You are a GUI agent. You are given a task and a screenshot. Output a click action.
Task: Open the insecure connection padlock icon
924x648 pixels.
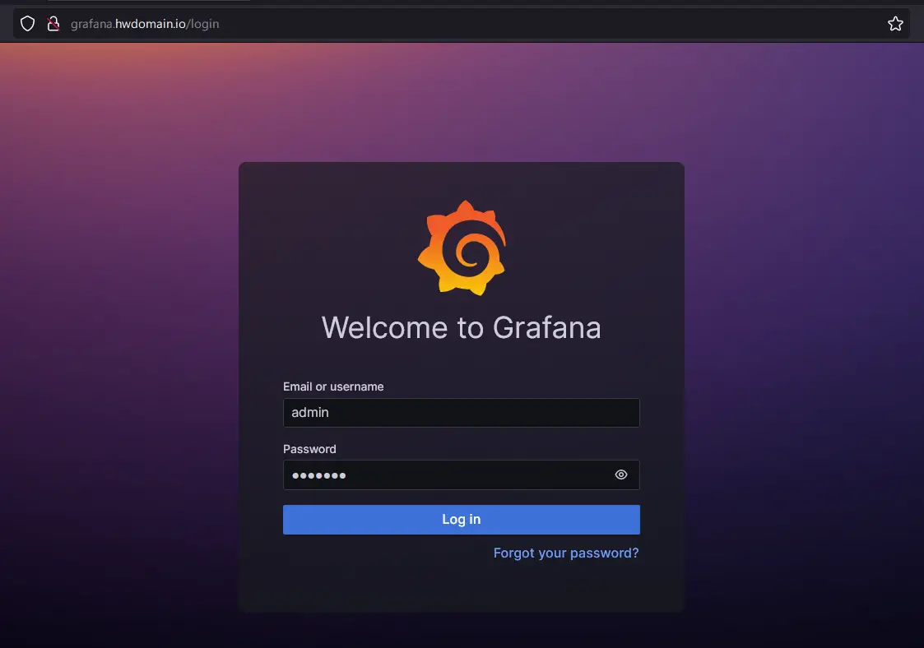coord(53,24)
